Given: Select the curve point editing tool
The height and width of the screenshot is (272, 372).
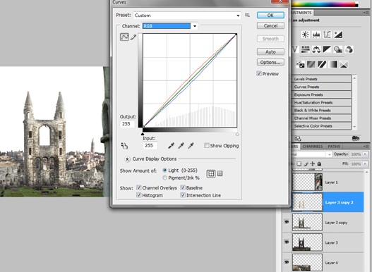Looking at the screenshot, I should point(124,37).
